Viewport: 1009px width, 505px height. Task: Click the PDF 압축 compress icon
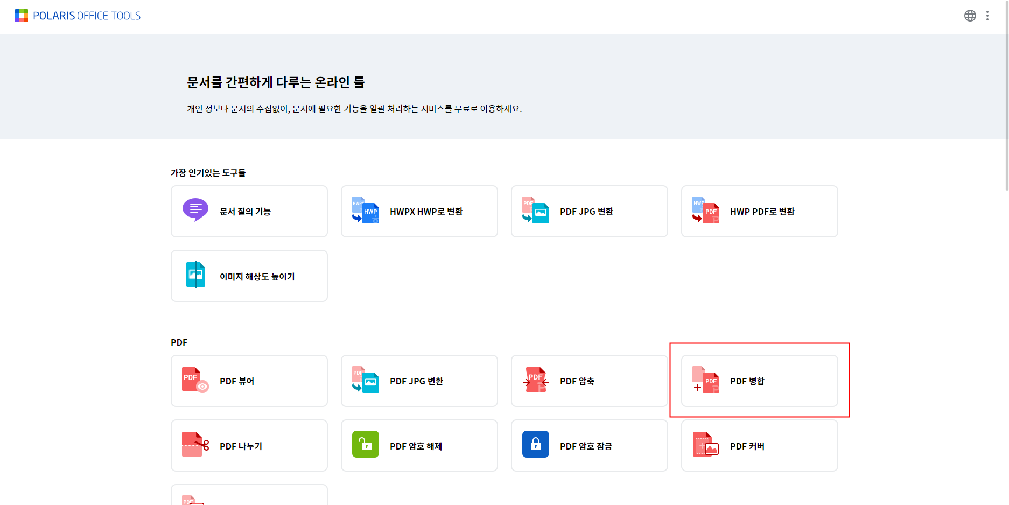536,380
